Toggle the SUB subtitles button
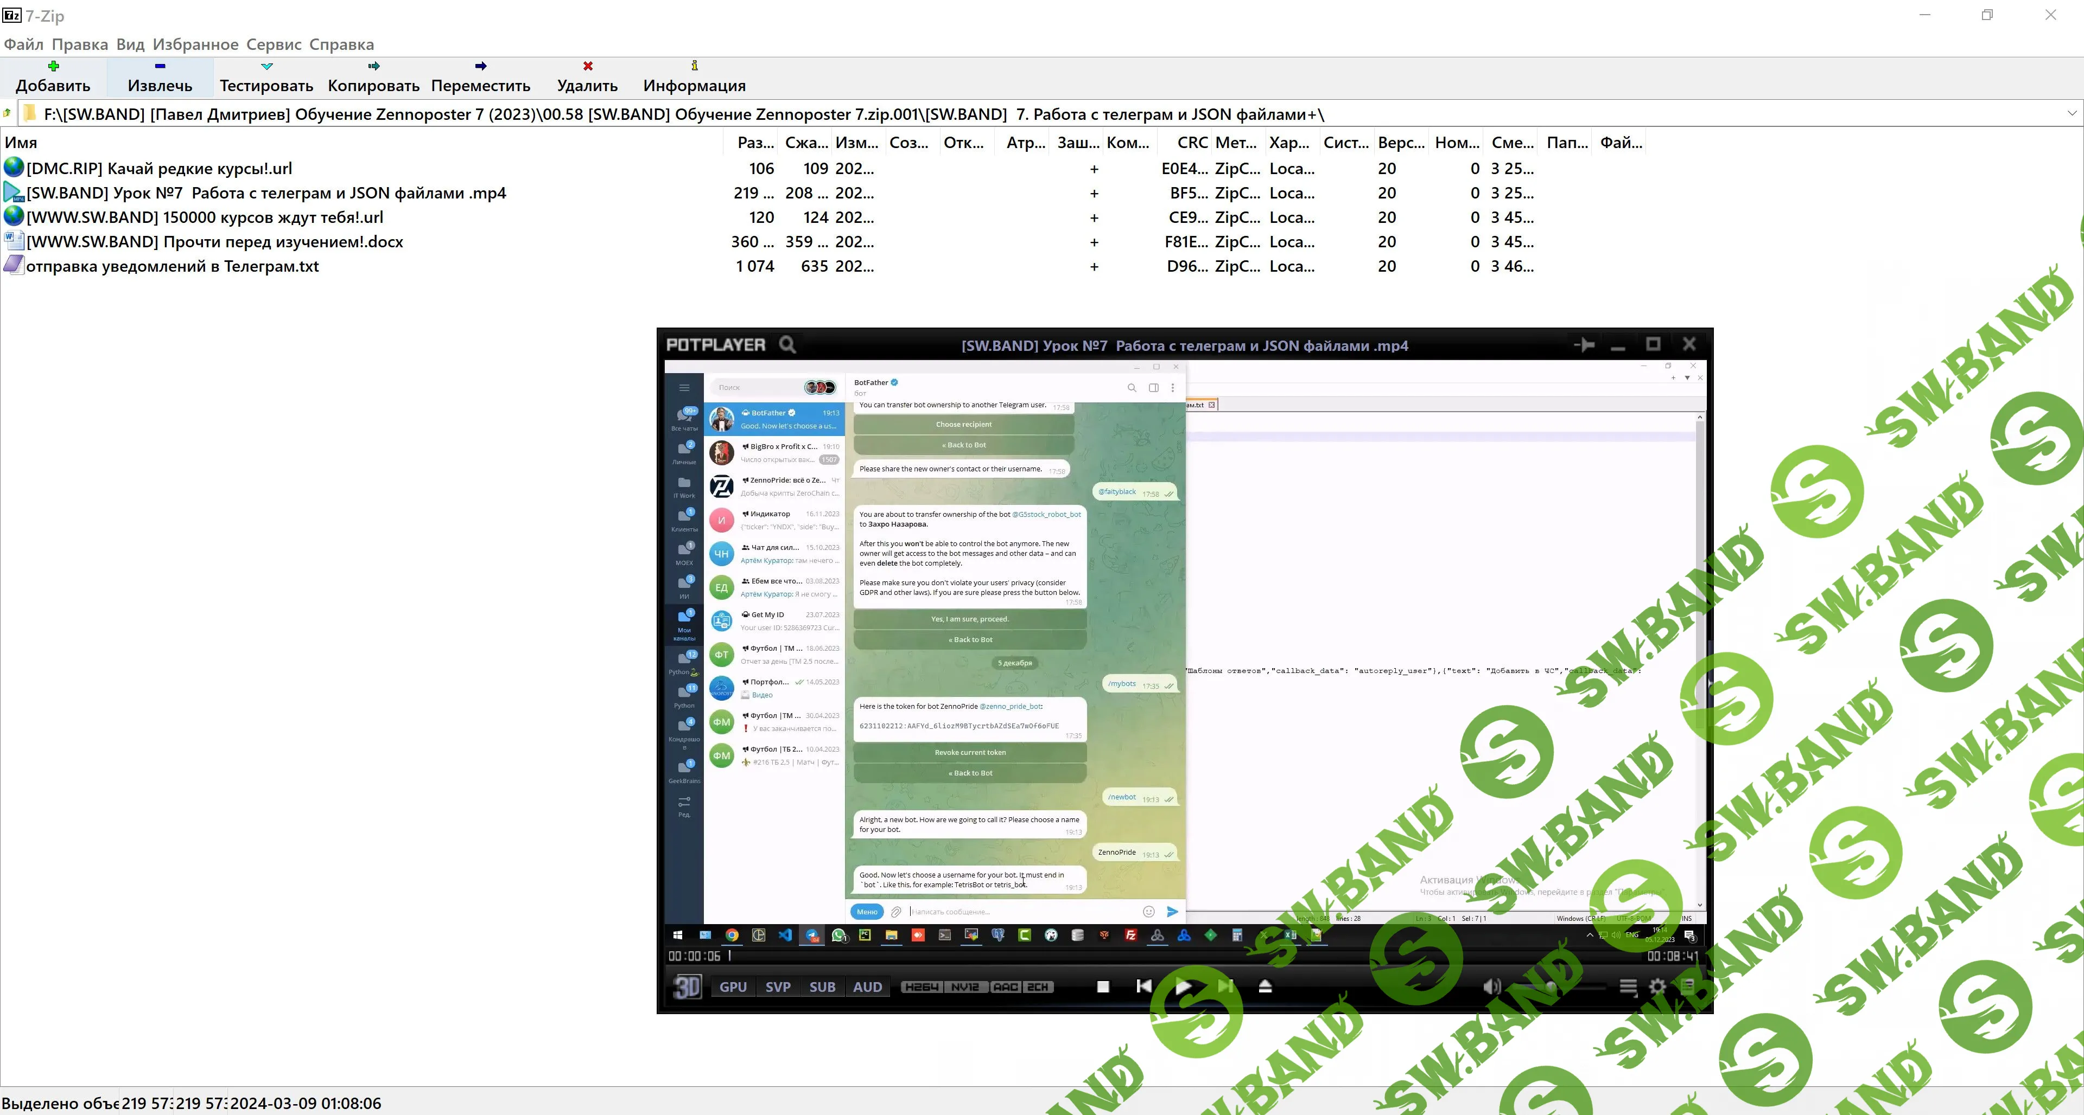Viewport: 2084px width, 1115px height. tap(822, 986)
